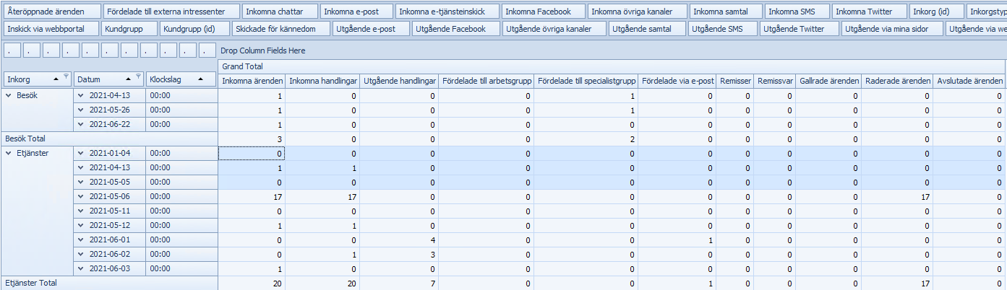This screenshot has height=290, width=1007.
Task: Click the Utgående Twitter field
Action: click(799, 29)
